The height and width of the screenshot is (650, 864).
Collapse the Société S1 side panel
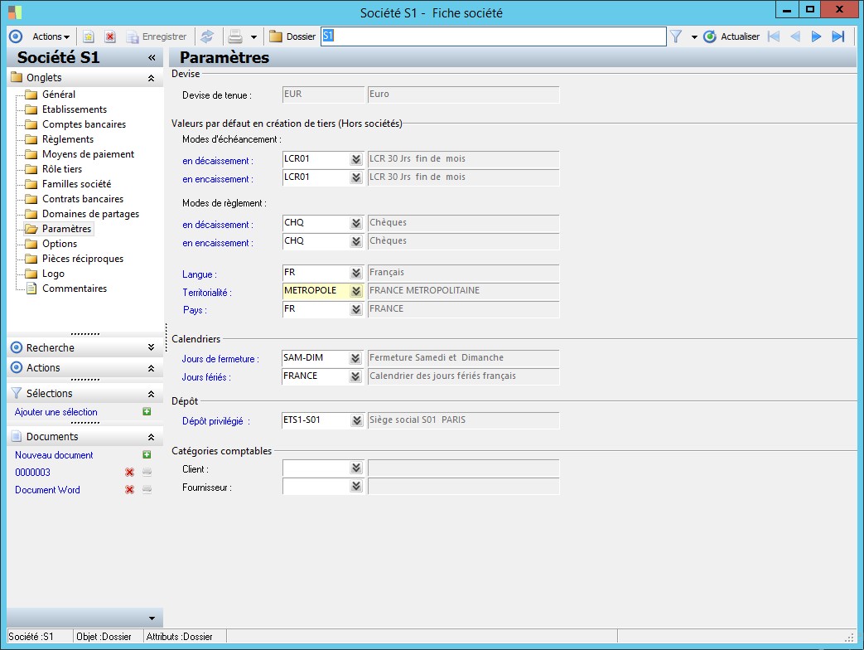pyautogui.click(x=152, y=57)
